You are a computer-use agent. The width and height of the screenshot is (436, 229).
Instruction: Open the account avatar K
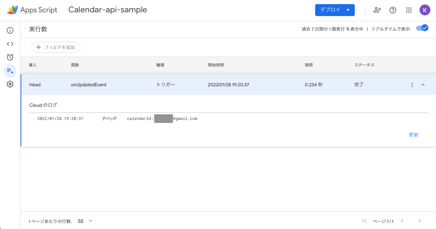pos(424,10)
